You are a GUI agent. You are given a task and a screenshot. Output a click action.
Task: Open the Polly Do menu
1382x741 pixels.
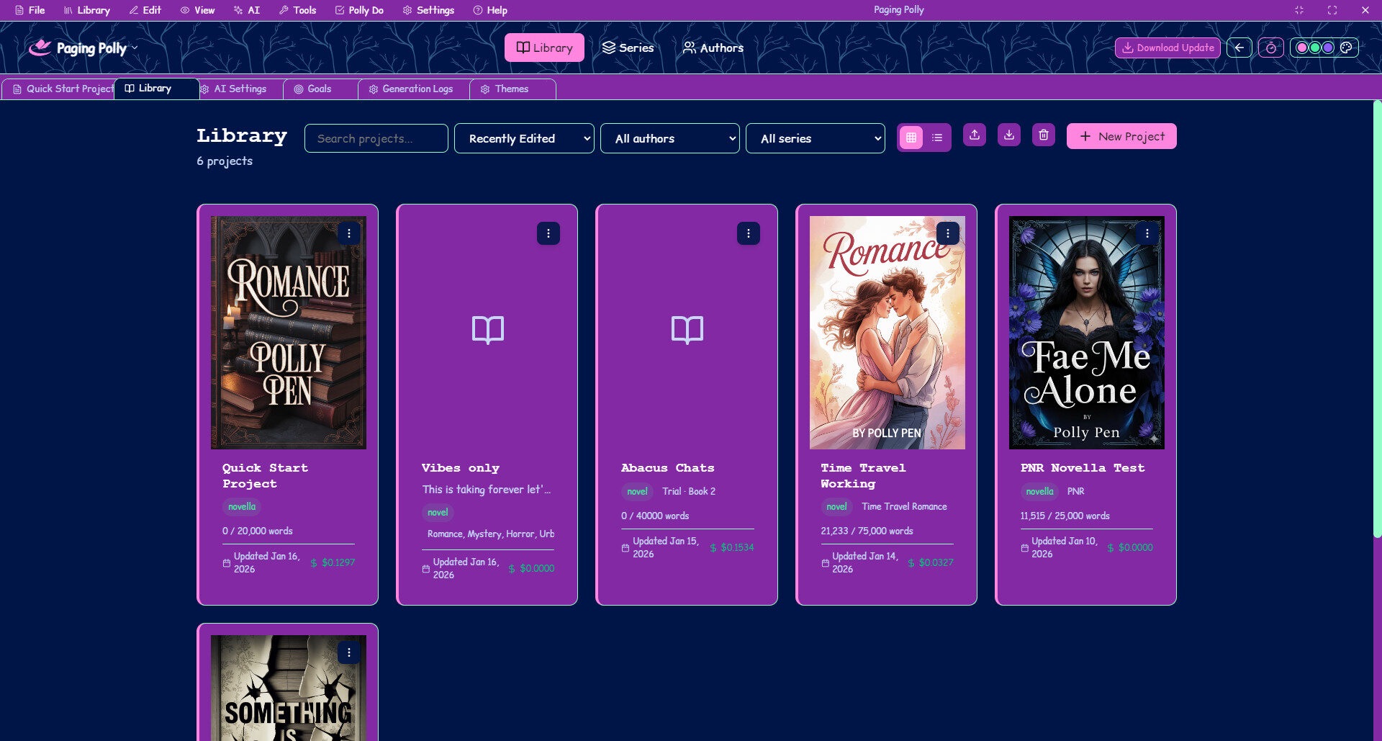click(359, 10)
